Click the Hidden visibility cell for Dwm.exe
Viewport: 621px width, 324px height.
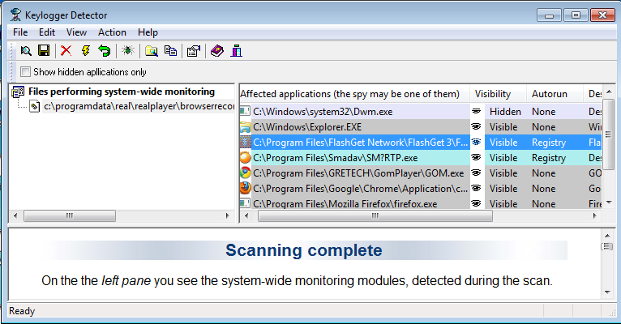coord(505,112)
